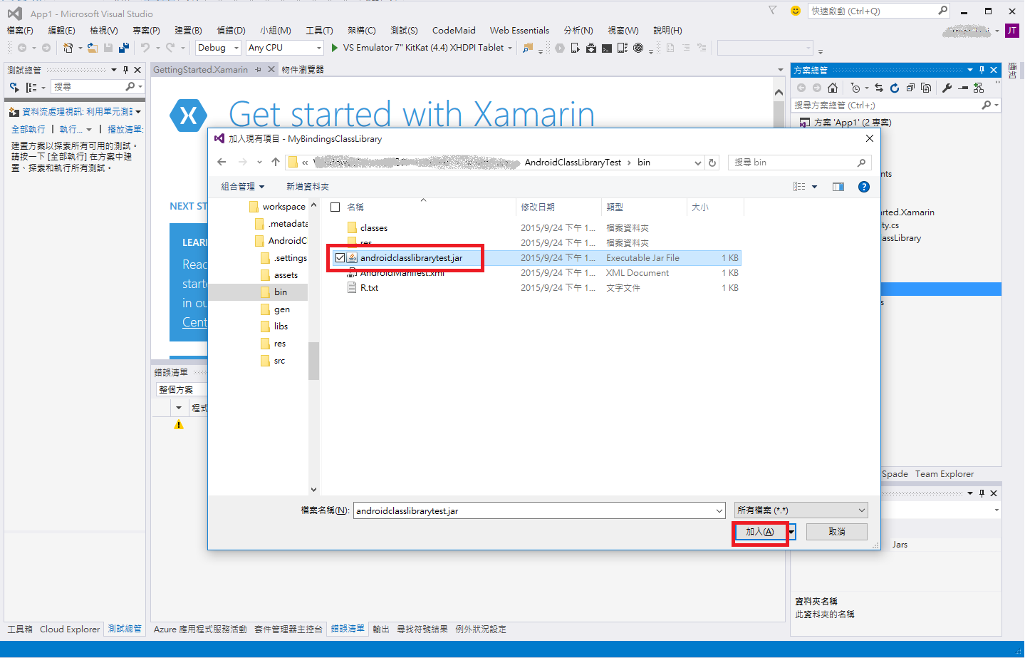Open the Team Explorer tab
This screenshot has height=658, width=1025.
[945, 473]
